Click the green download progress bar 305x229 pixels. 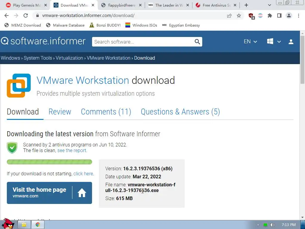tap(49, 162)
